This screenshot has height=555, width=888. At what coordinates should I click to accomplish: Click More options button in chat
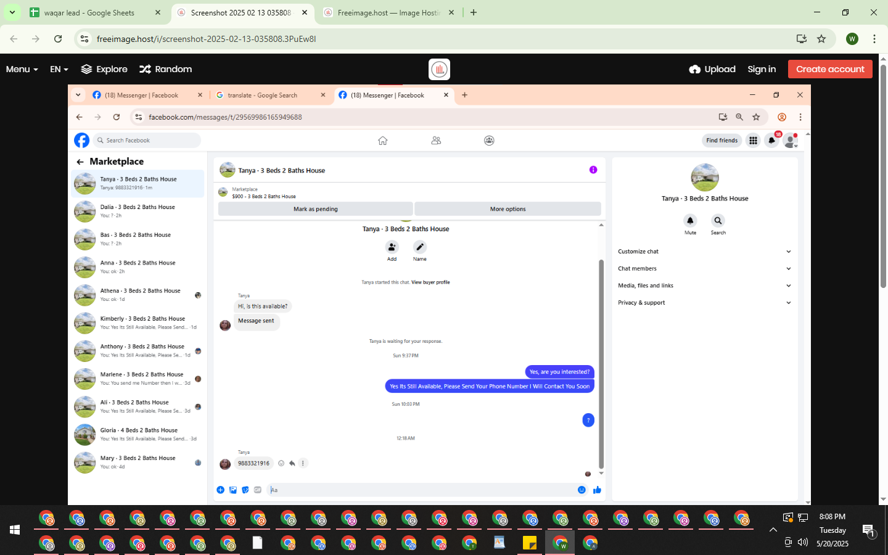pyautogui.click(x=508, y=209)
